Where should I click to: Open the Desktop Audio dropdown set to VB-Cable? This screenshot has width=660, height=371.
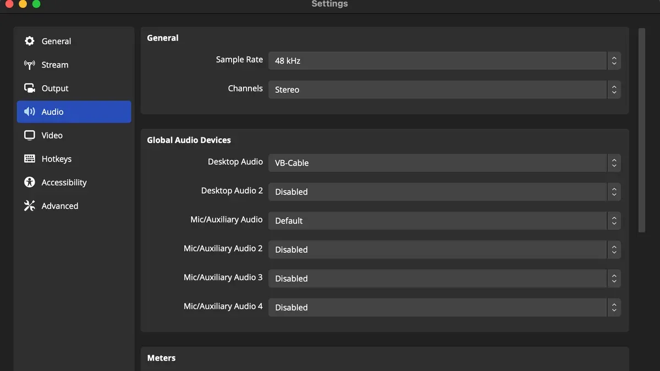[x=444, y=163]
